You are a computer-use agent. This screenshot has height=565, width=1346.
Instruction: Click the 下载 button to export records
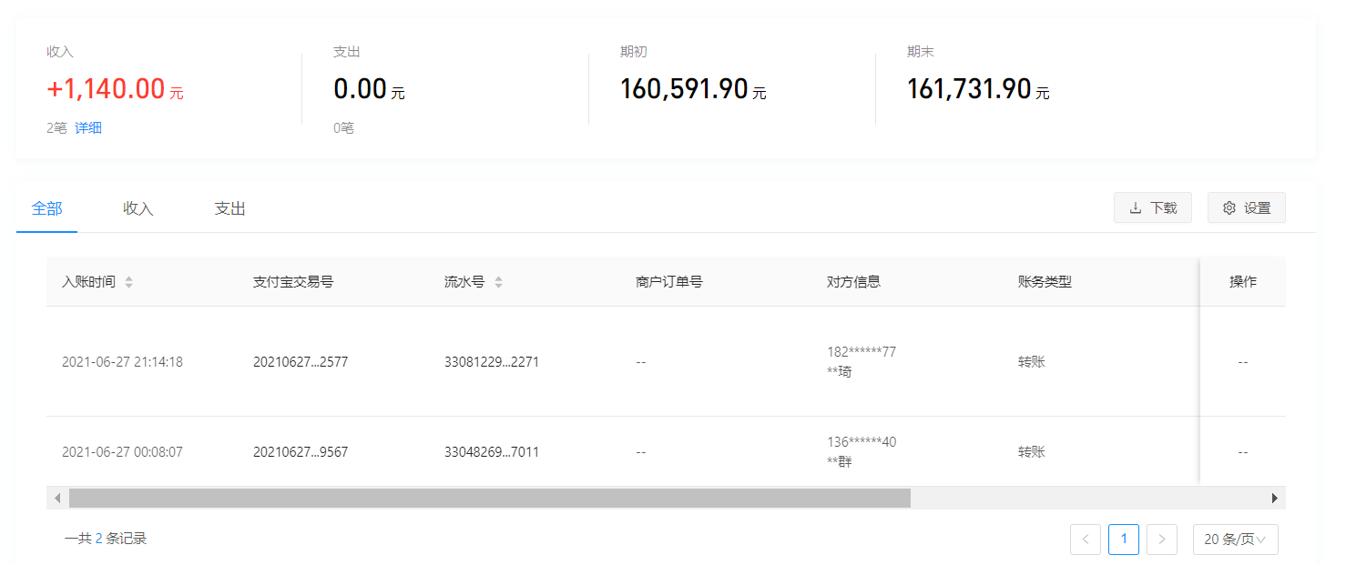(x=1152, y=207)
